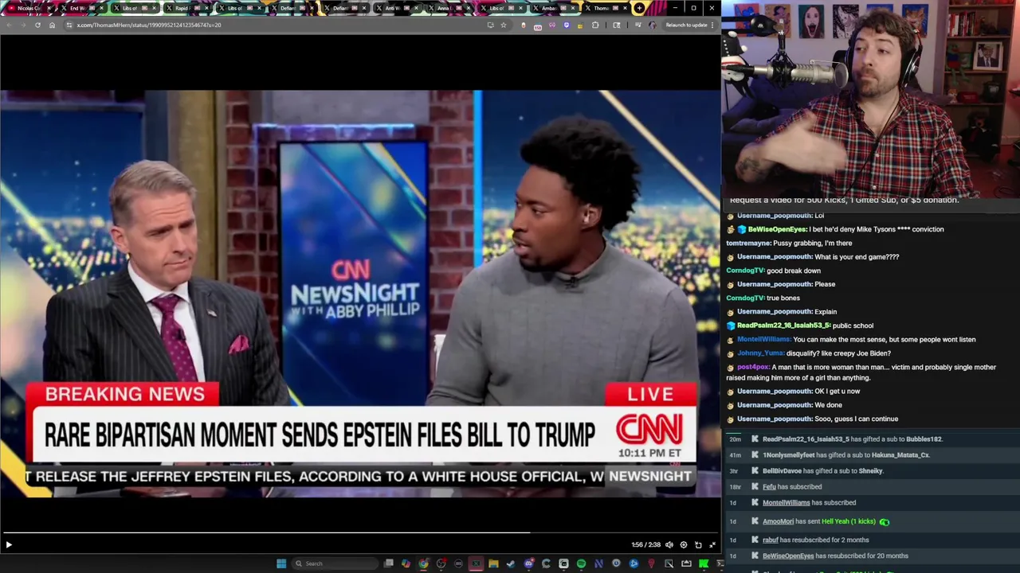
Task: Open rabuf resubscribed event username
Action: click(771, 540)
